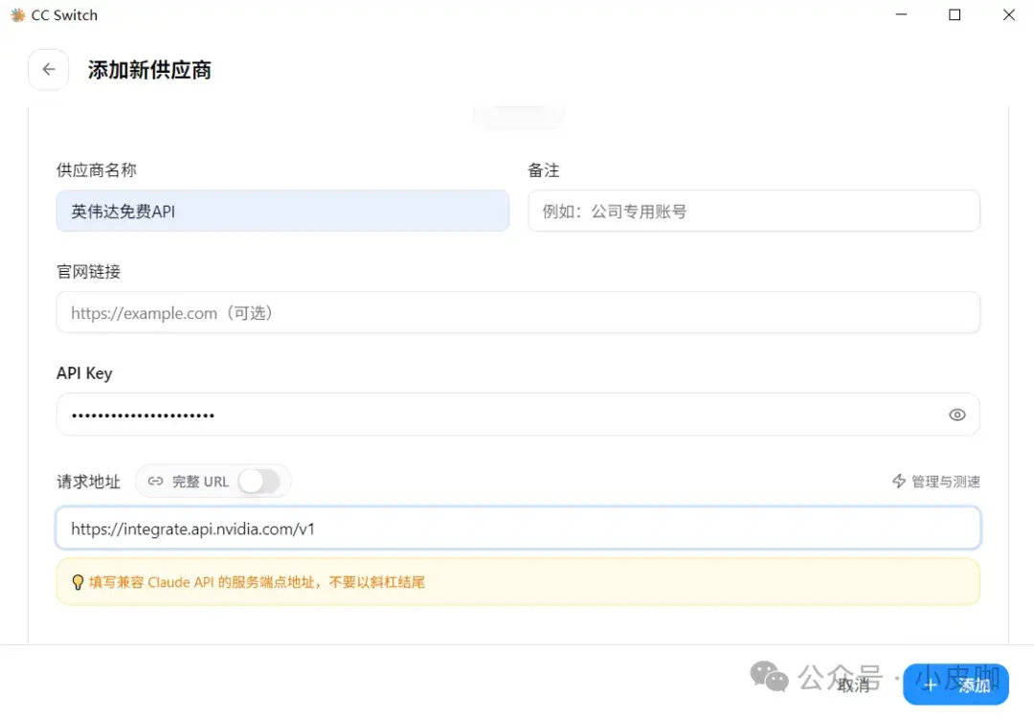Click the link icon beside 完整 URL
The image size is (1034, 719).
[x=155, y=482]
